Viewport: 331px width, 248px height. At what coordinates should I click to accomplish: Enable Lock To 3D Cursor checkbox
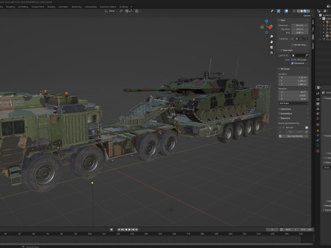(292, 60)
